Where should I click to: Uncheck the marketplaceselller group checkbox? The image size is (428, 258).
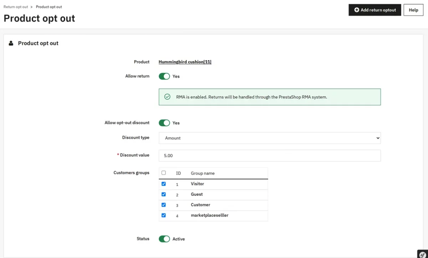click(164, 215)
